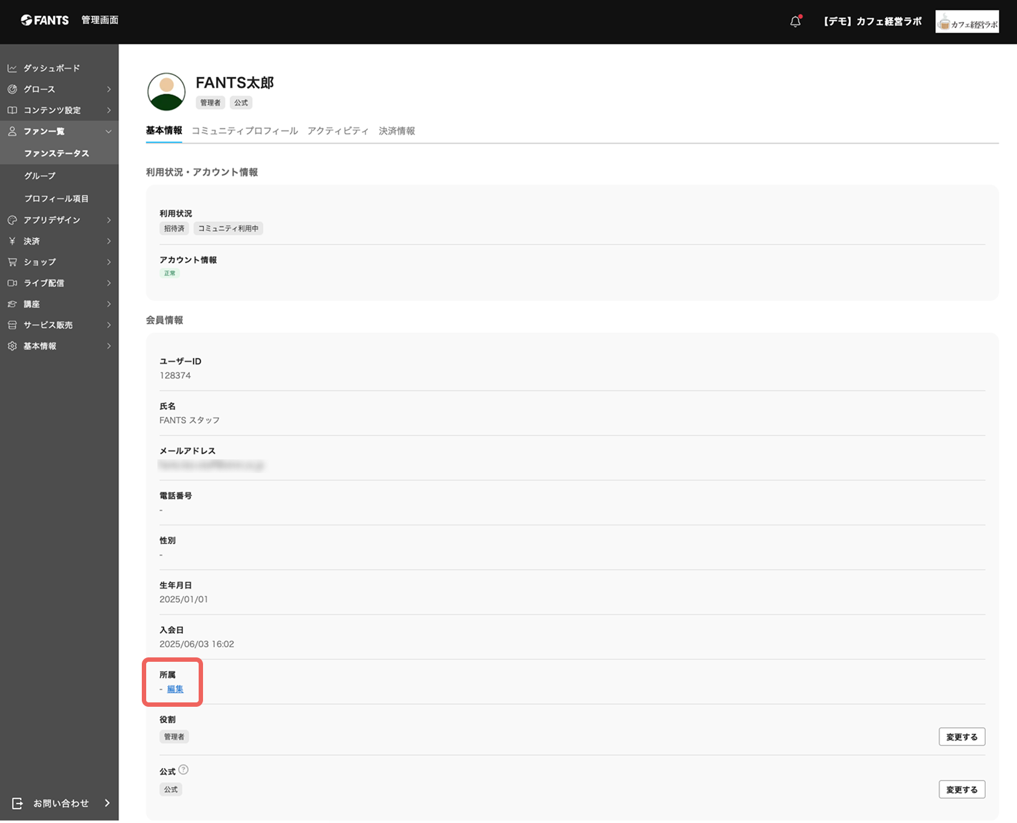Switch to コミュニティプロフィール tab
Screen dimensions: 1017x823
pyautogui.click(x=245, y=131)
